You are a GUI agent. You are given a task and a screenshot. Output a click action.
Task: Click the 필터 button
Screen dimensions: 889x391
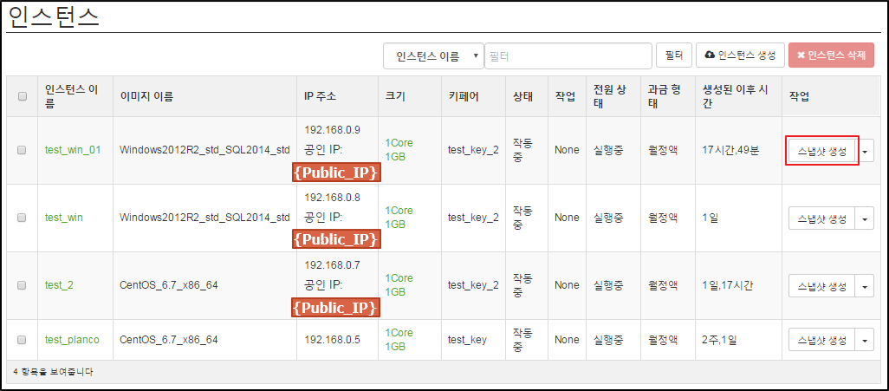673,55
